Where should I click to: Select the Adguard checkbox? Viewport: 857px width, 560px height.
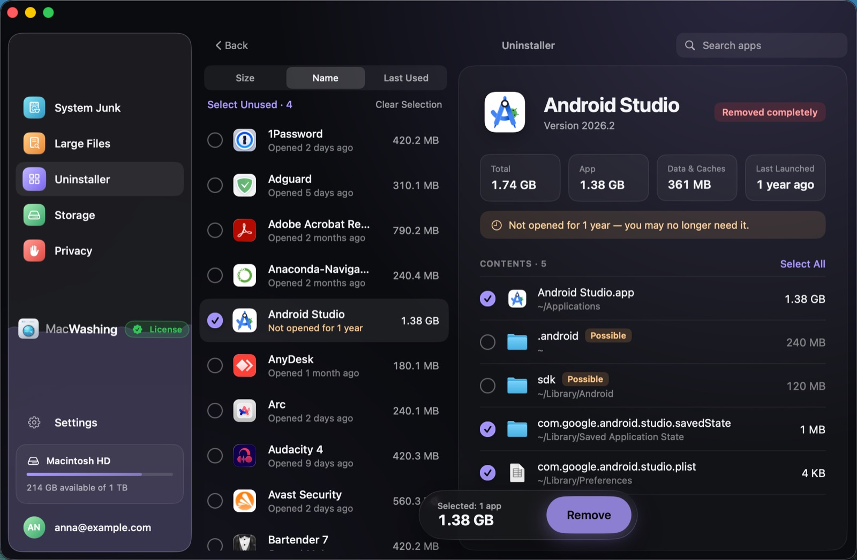(x=215, y=185)
